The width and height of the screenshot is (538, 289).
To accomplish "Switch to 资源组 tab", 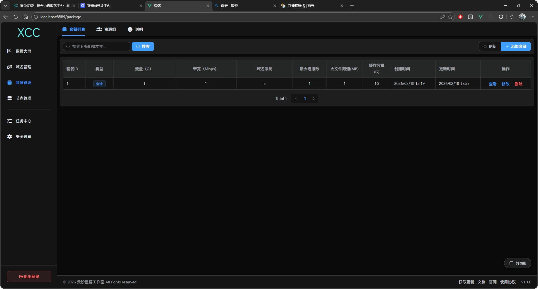I will click(106, 29).
